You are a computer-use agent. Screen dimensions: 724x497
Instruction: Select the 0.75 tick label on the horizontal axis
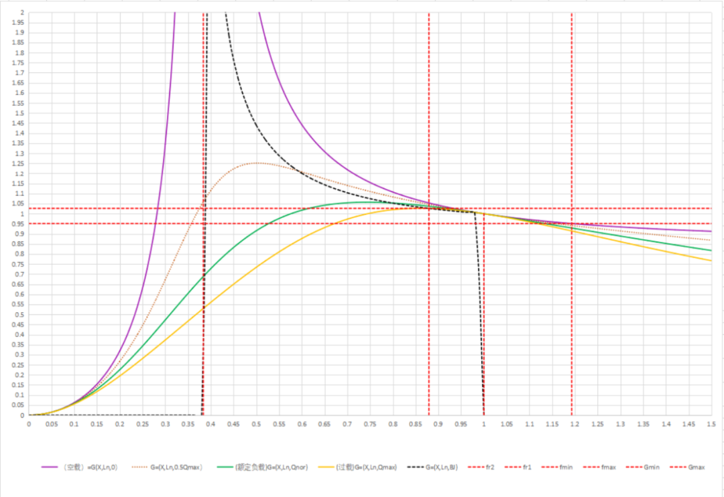point(370,424)
